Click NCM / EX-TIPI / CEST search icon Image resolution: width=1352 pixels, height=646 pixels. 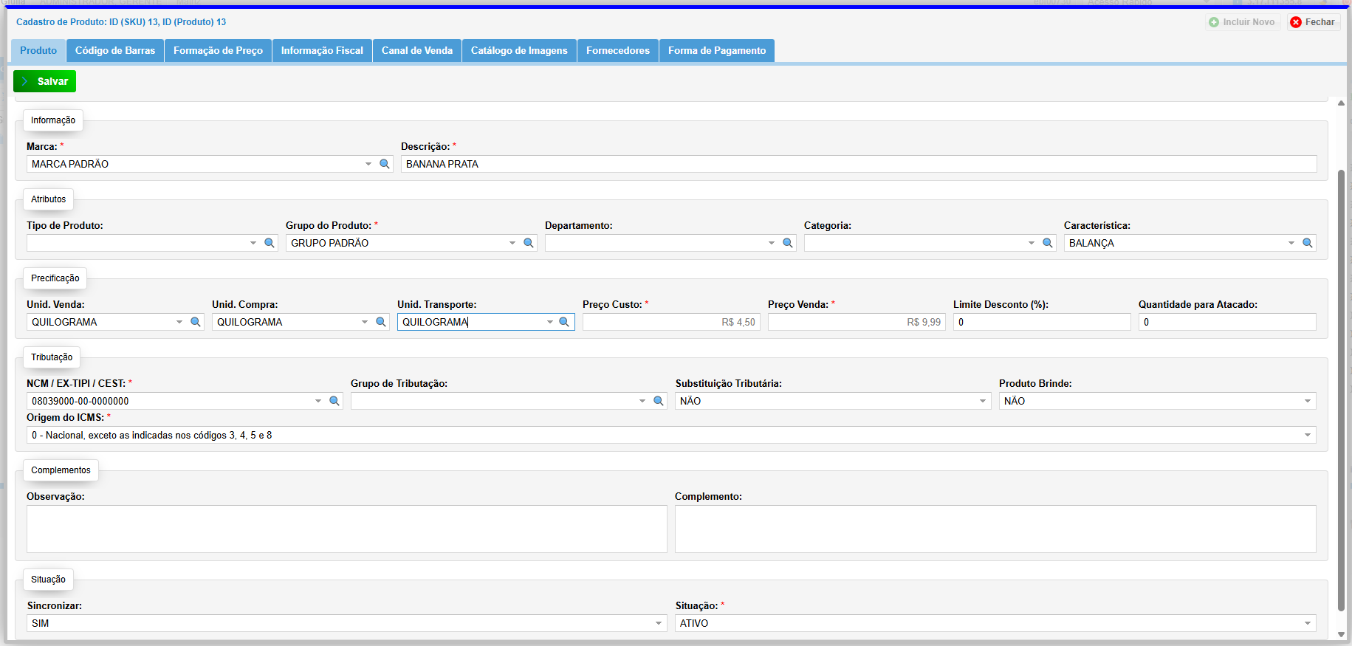[x=334, y=401]
